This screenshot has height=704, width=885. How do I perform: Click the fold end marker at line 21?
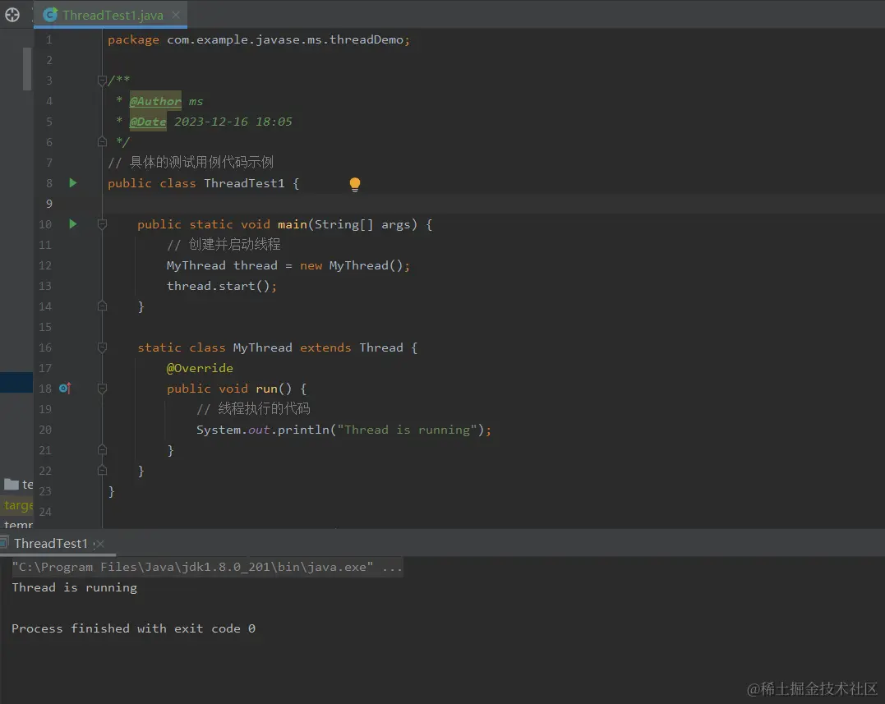[102, 450]
